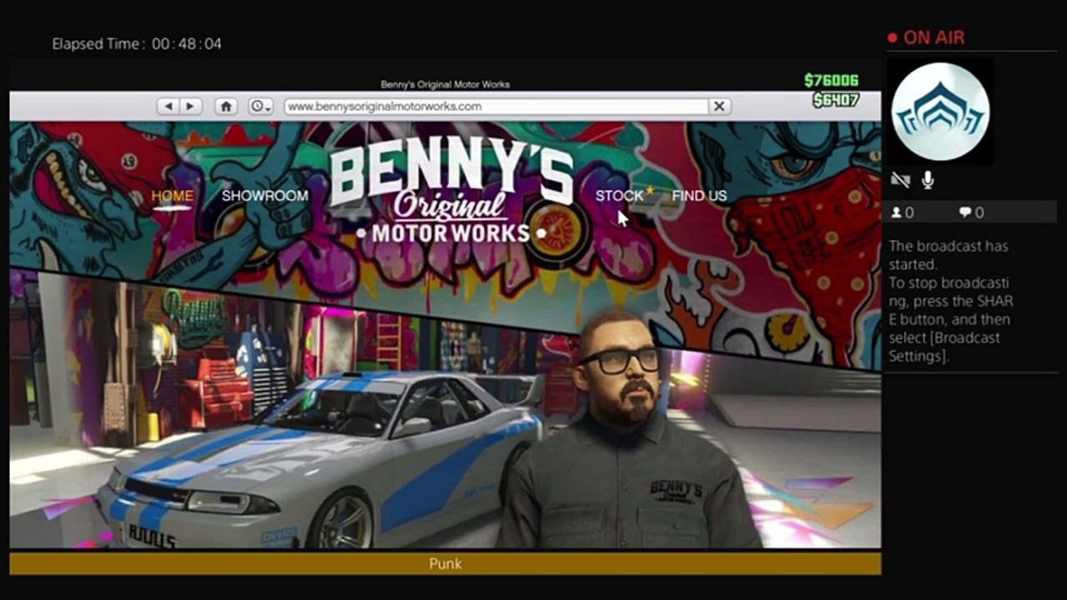Click the Benny's Original Motor Works logo
The image size is (1067, 600).
pos(452,192)
